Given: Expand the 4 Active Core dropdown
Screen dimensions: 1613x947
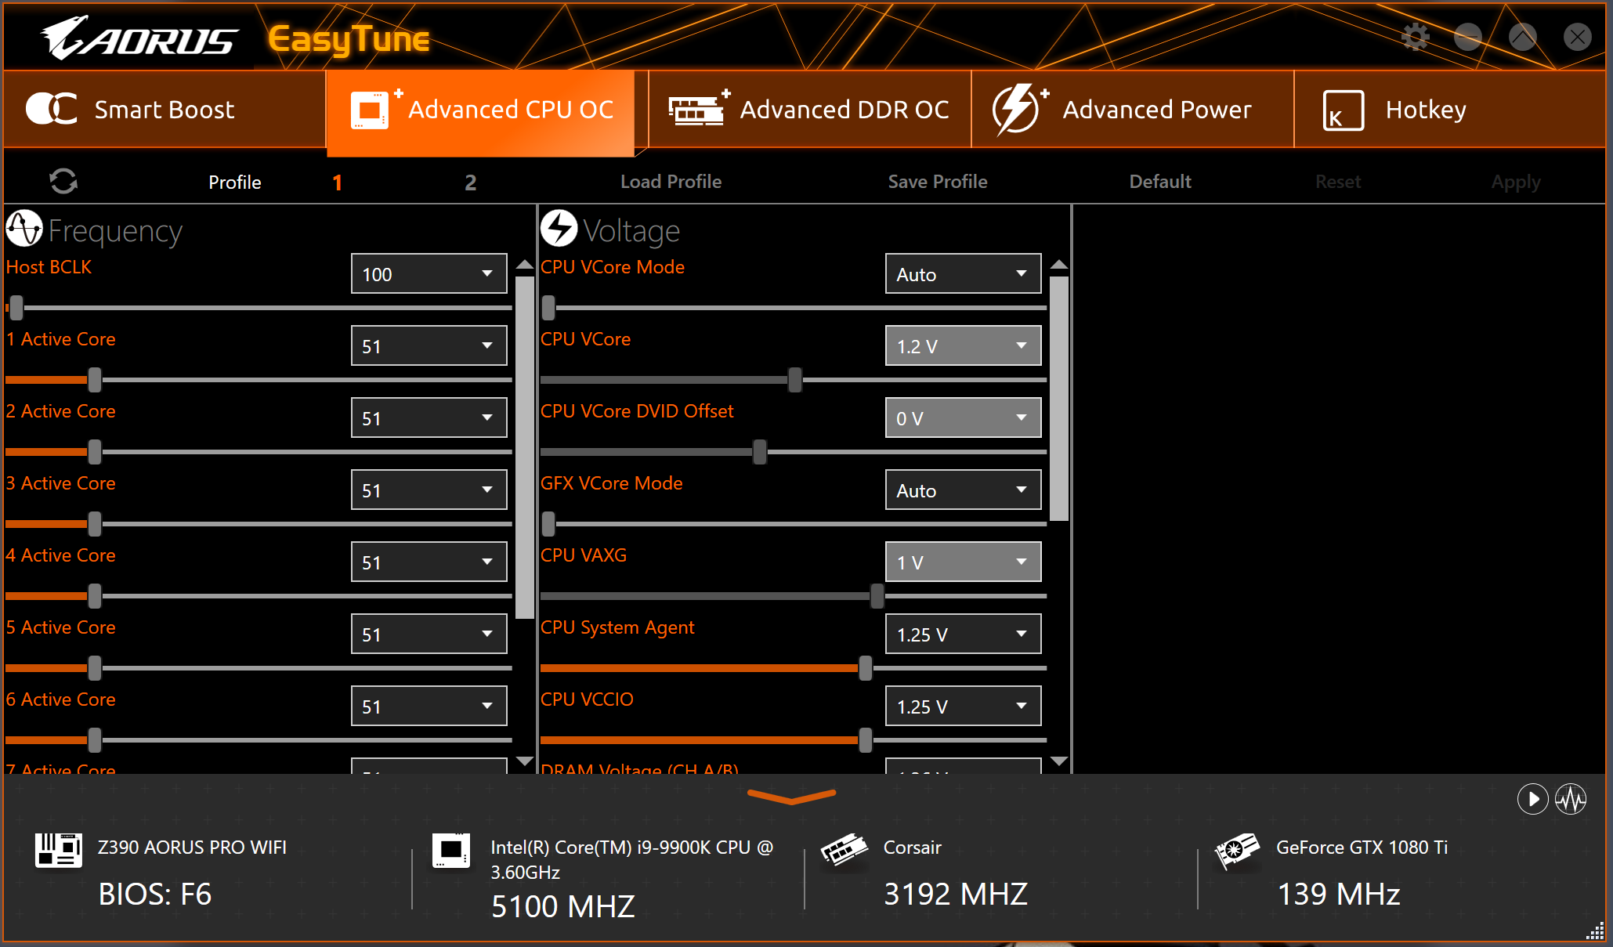Looking at the screenshot, I should [429, 562].
